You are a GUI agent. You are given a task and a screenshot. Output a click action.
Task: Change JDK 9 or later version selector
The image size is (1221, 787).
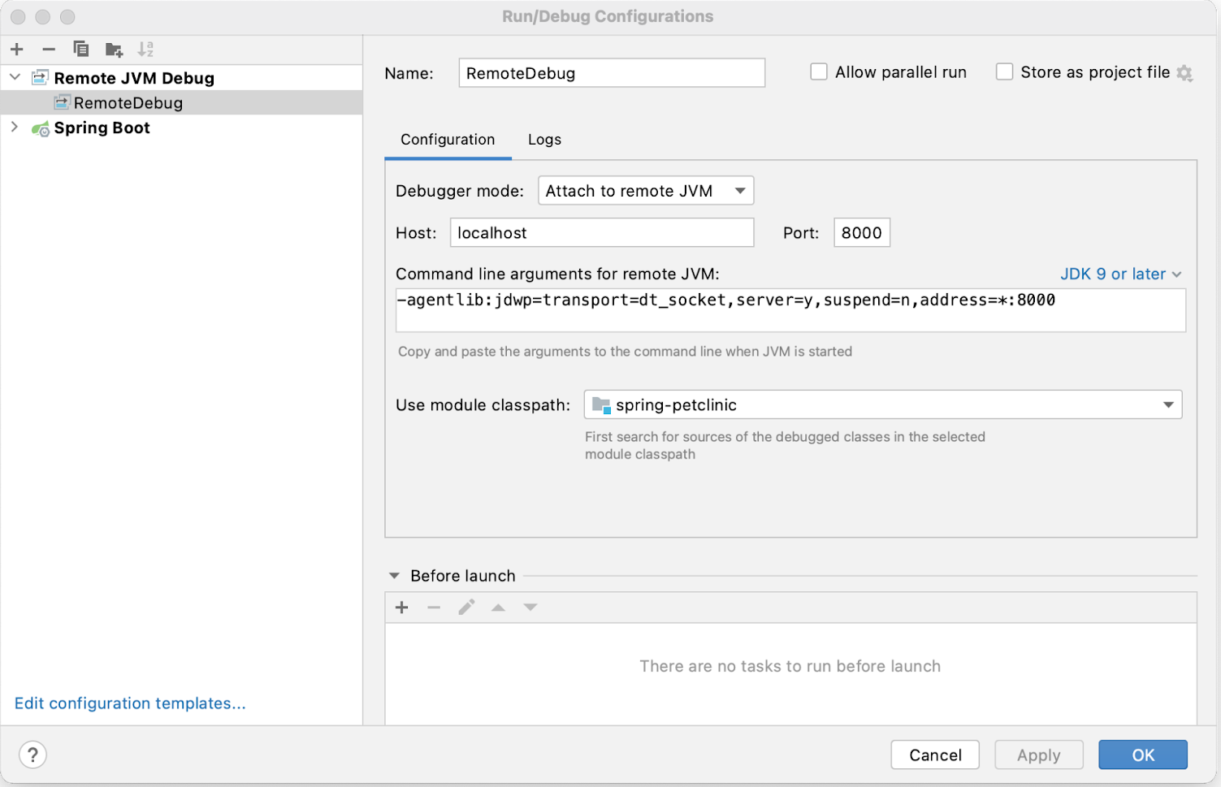click(1119, 274)
